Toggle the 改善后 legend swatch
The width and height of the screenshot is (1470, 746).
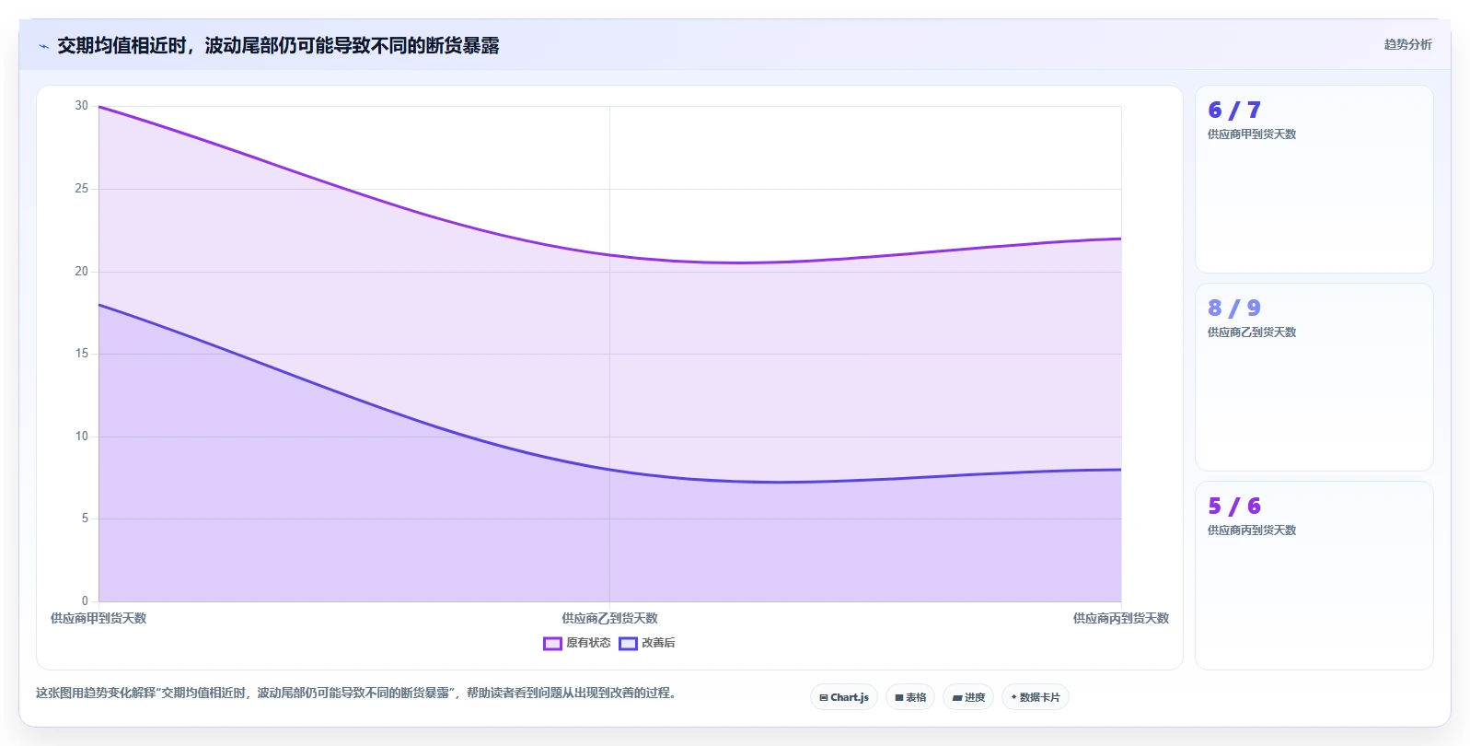pyautogui.click(x=628, y=644)
